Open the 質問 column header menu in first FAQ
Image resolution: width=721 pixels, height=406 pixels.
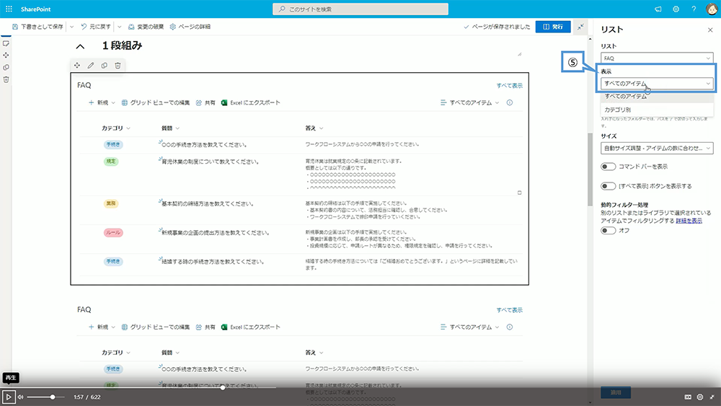coord(170,128)
